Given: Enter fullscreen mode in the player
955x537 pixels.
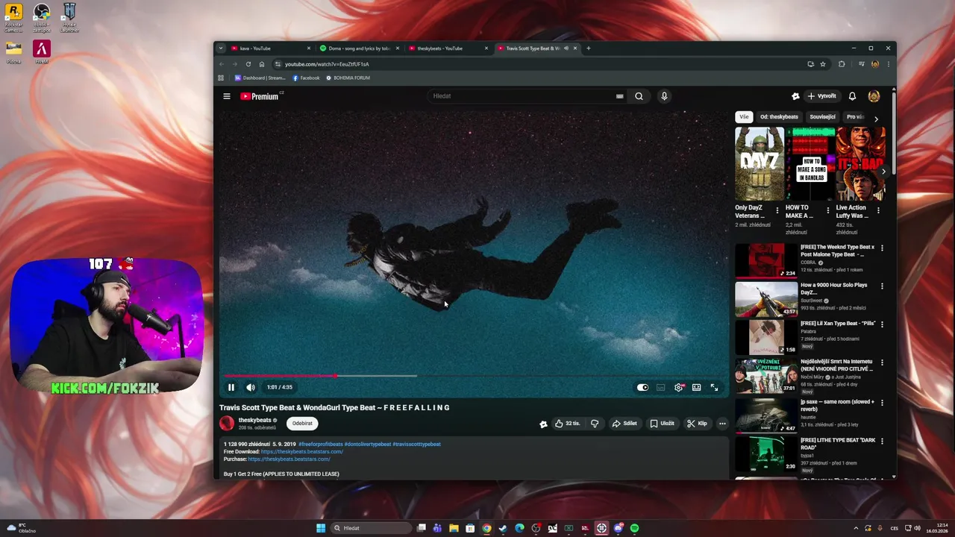Looking at the screenshot, I should [x=714, y=387].
